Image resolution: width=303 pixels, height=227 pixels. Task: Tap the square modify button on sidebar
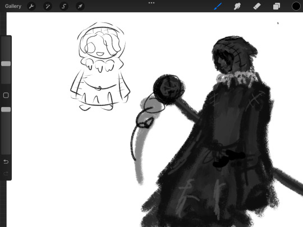(6, 95)
